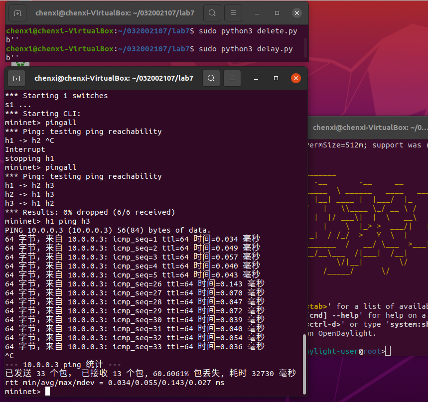The image size is (428, 402).
Task: Click search icon in front lab7 terminal
Action: click(x=211, y=79)
